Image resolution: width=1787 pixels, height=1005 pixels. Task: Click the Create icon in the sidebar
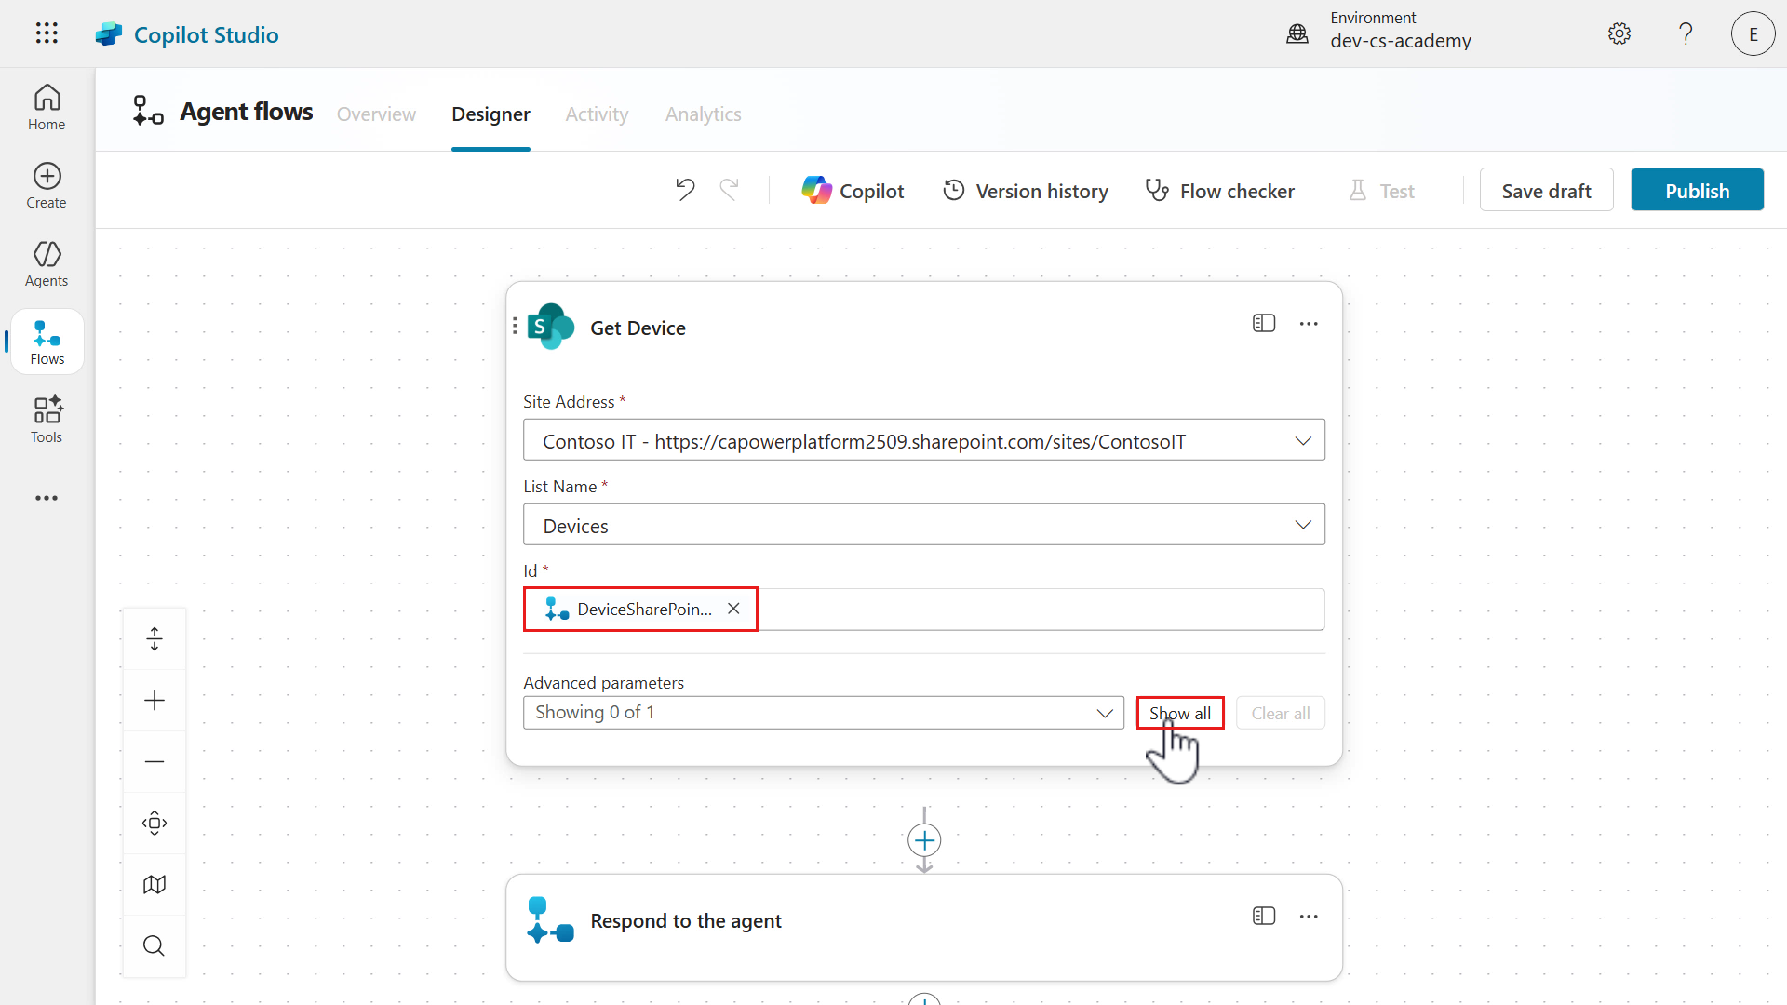click(x=46, y=185)
